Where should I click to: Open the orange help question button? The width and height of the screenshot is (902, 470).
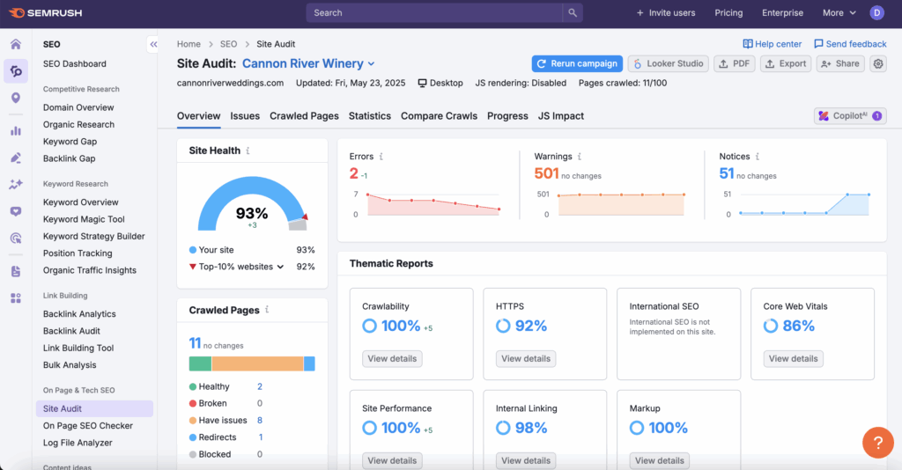pos(878,443)
